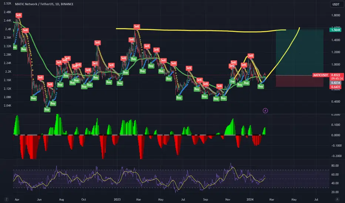This screenshot has height=203, width=345.
Task: Click the Apr label on time axis
Action: point(17,199)
